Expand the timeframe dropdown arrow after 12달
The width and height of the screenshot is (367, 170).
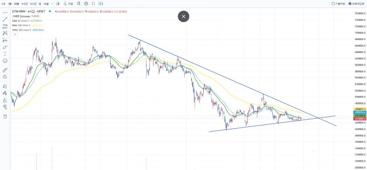tap(52, 4)
